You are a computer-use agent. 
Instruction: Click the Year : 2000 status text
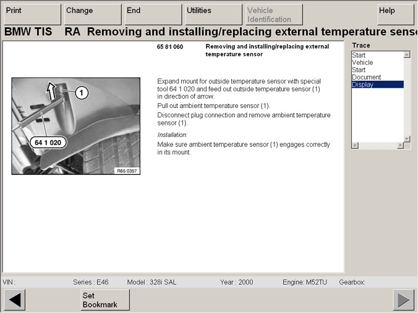coord(236,282)
